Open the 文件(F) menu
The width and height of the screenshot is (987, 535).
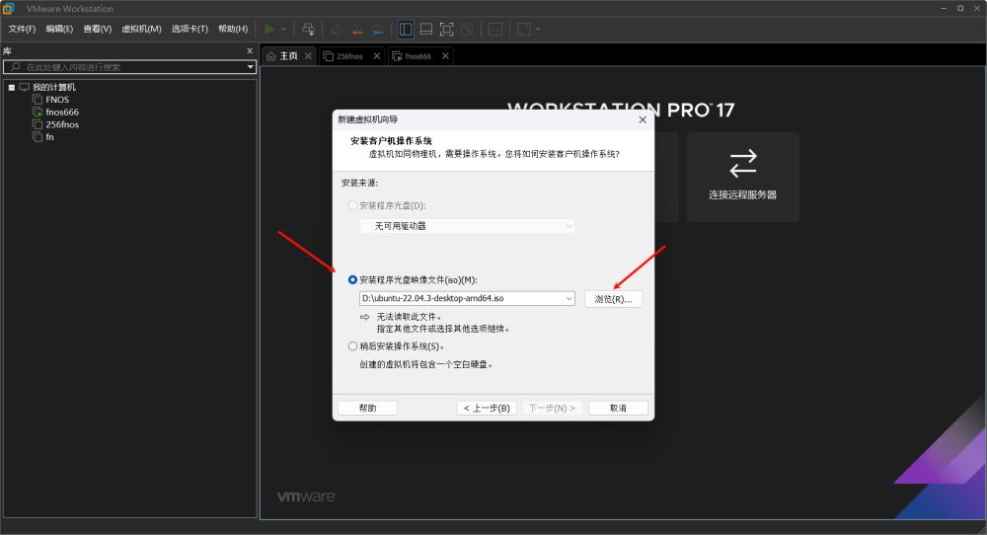22,29
